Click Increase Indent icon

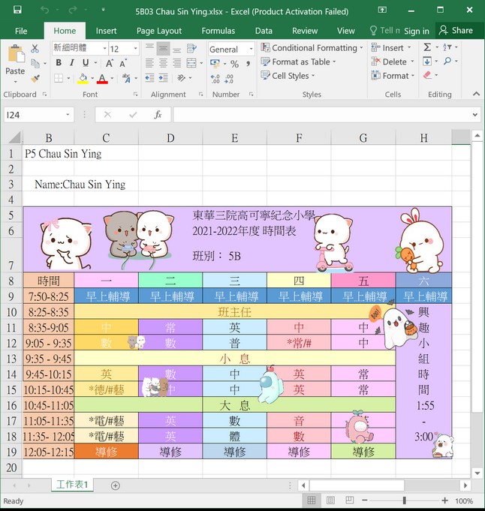[164, 78]
